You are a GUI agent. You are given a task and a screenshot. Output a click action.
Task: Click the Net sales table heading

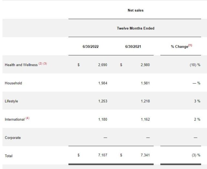(x=136, y=10)
